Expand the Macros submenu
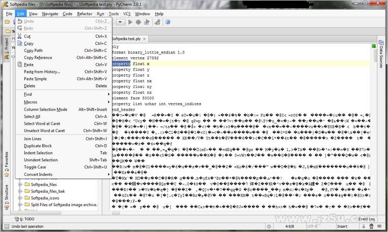This screenshot has height=232, width=388. 64,102
